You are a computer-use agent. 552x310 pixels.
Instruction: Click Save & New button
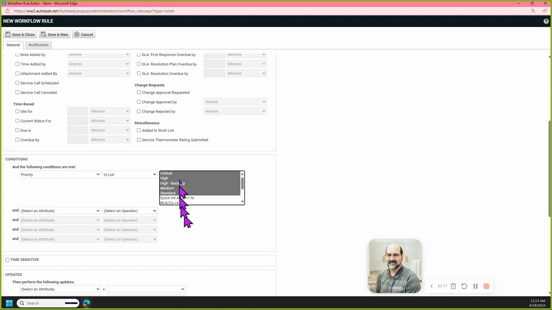(54, 34)
